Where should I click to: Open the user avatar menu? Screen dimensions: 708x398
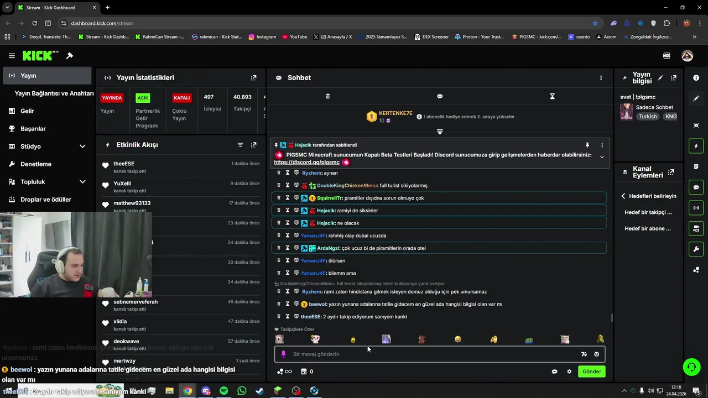(x=687, y=56)
